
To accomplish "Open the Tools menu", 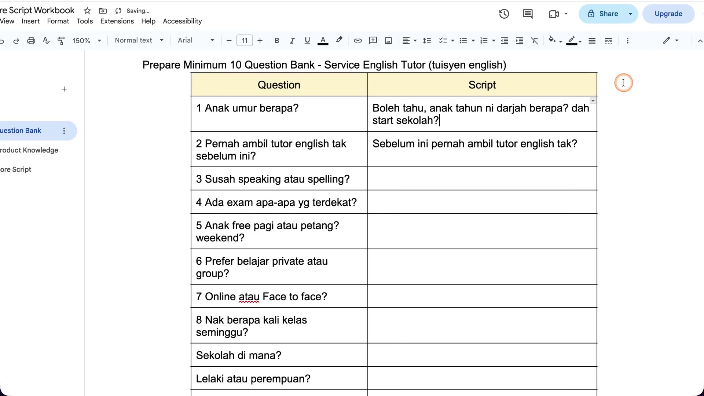I will point(85,21).
